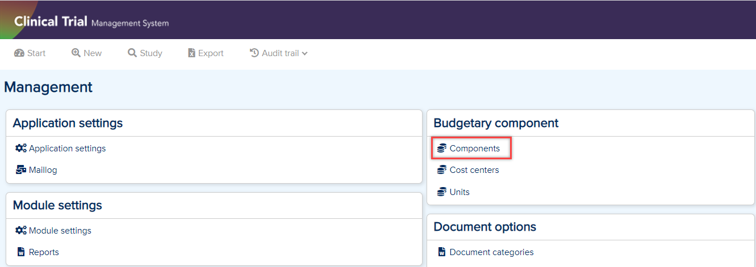
Task: Open the Reports link
Action: pyautogui.click(x=44, y=252)
